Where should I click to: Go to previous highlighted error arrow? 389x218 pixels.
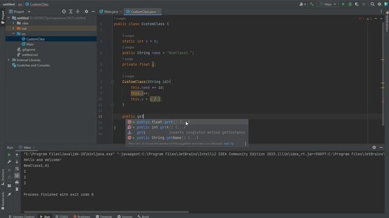(x=376, y=19)
